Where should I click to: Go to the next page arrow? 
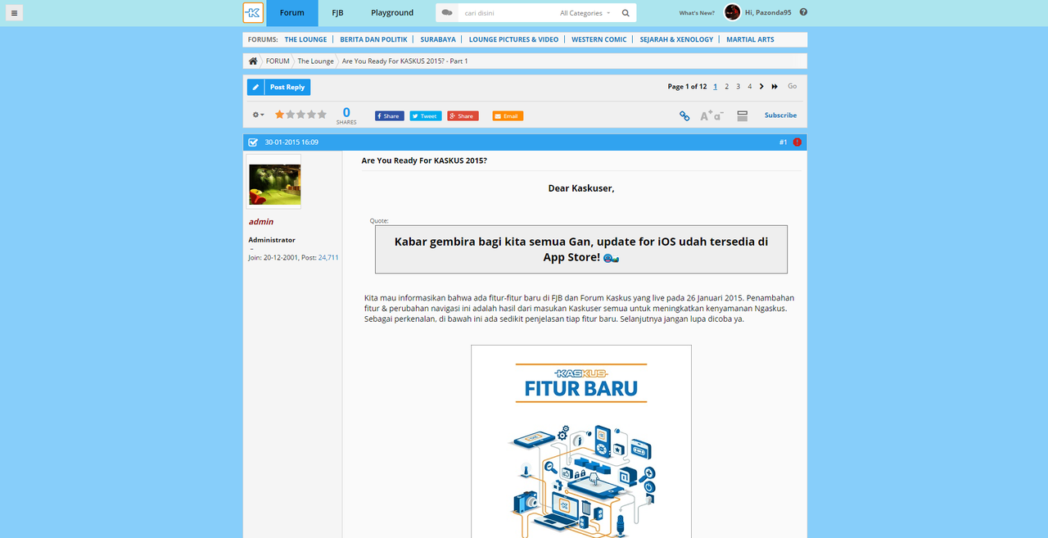click(761, 87)
